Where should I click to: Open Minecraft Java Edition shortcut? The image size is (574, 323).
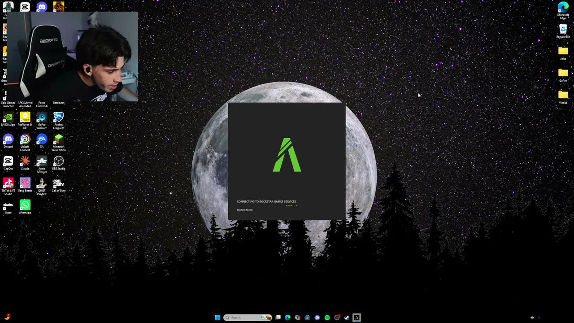coord(58,142)
